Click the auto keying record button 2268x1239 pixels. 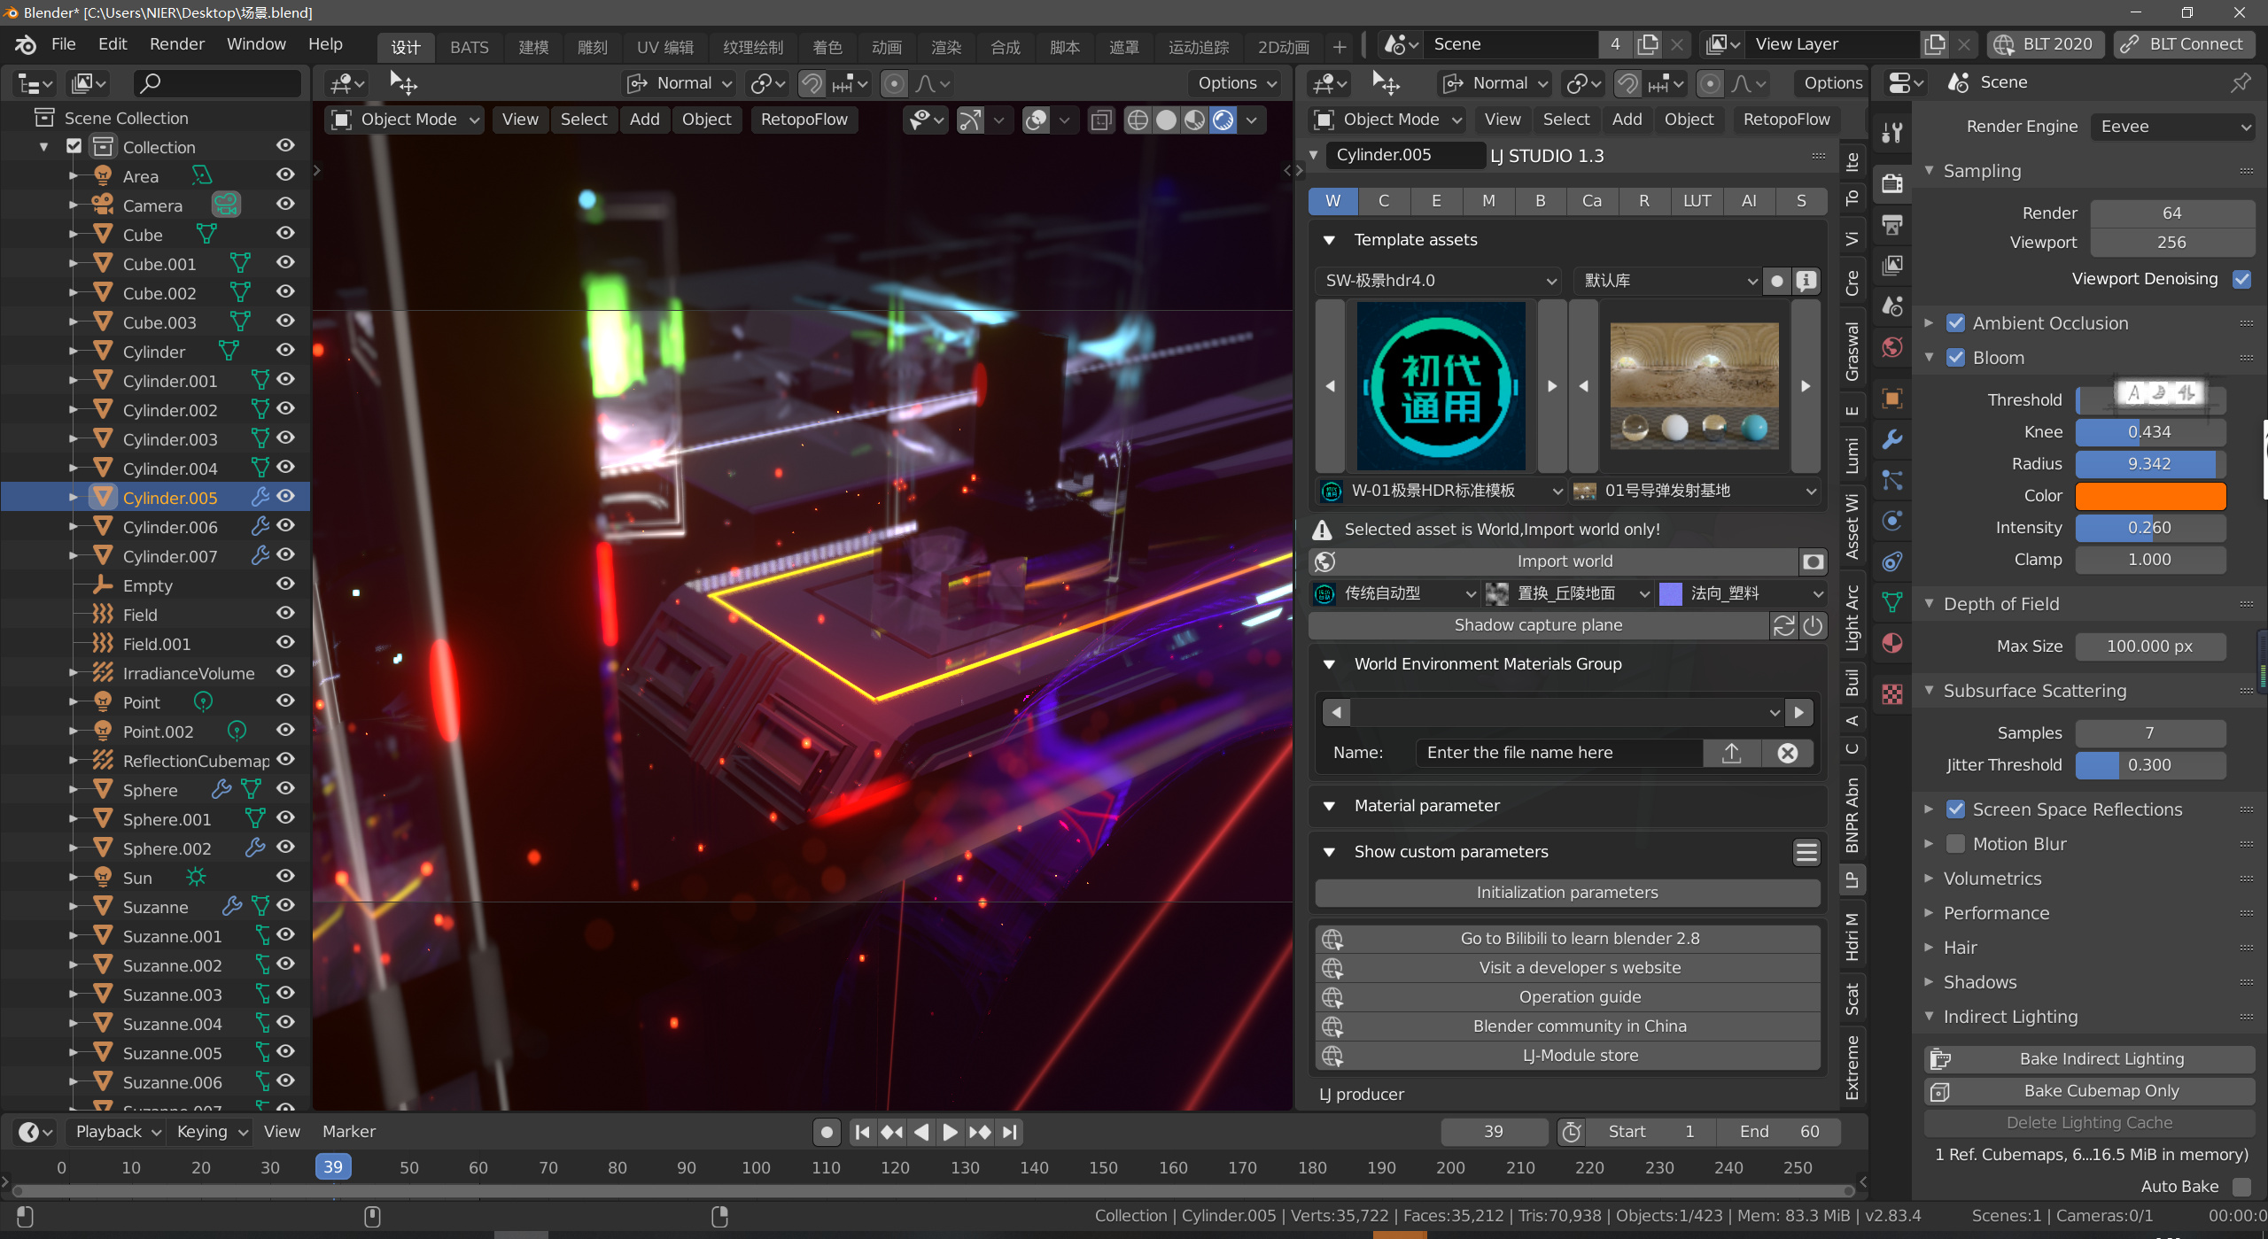click(x=826, y=1132)
